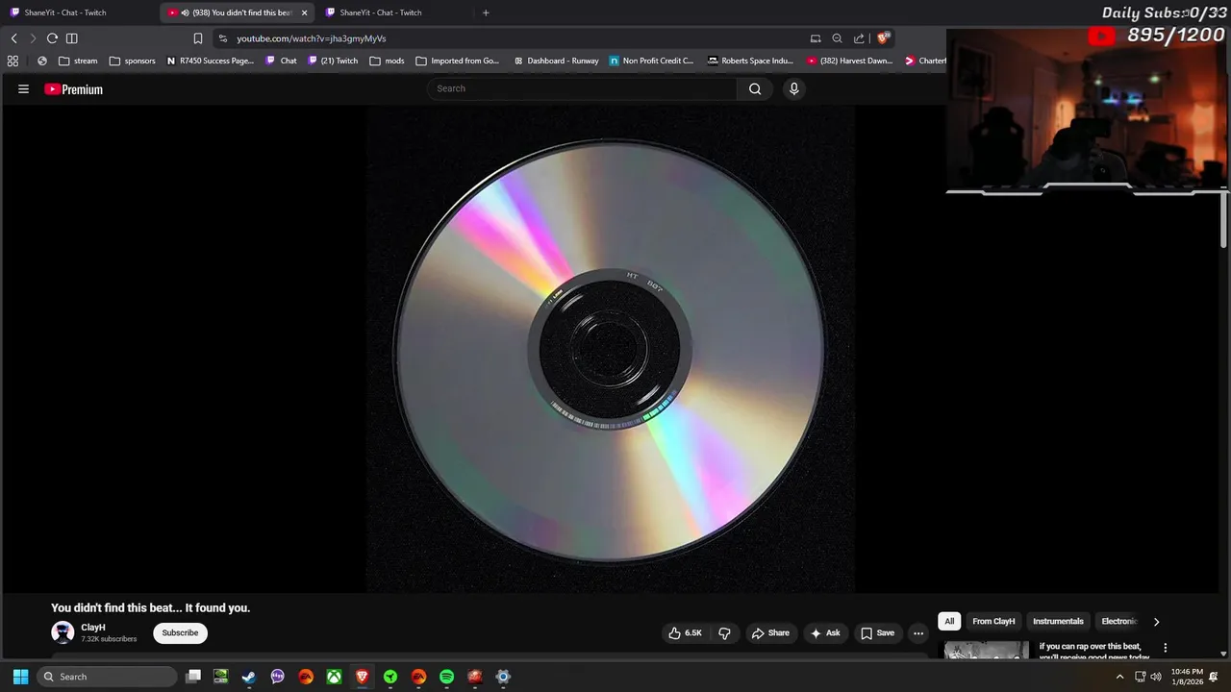This screenshot has height=692, width=1231.
Task: Click the Windows taskbar search box
Action: pyautogui.click(x=107, y=677)
